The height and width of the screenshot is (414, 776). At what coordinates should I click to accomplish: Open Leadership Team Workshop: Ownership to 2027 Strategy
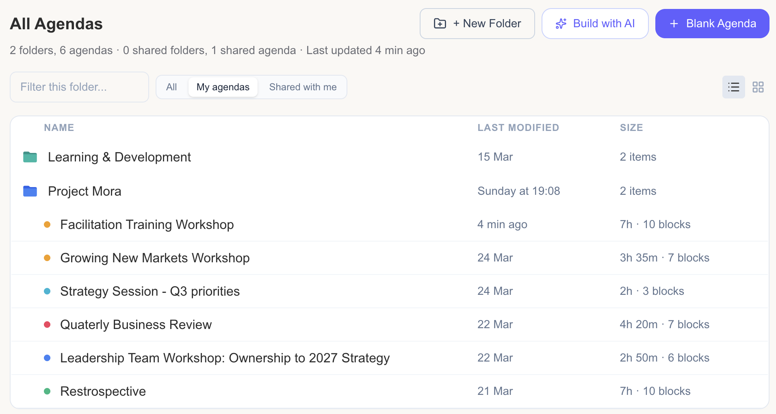pos(225,358)
